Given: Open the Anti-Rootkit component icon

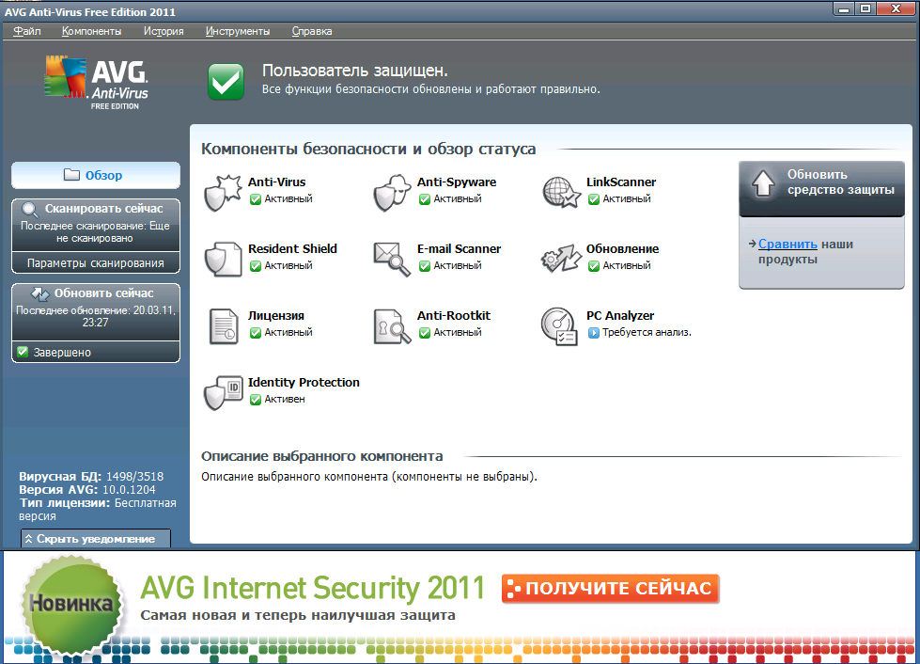Looking at the screenshot, I should [x=392, y=325].
